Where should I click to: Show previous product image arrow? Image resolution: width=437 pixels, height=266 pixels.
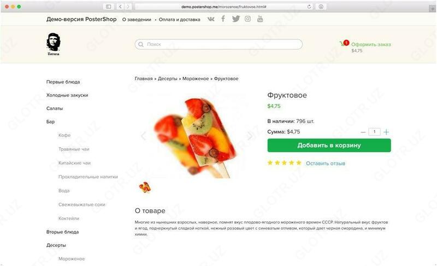pos(144,136)
